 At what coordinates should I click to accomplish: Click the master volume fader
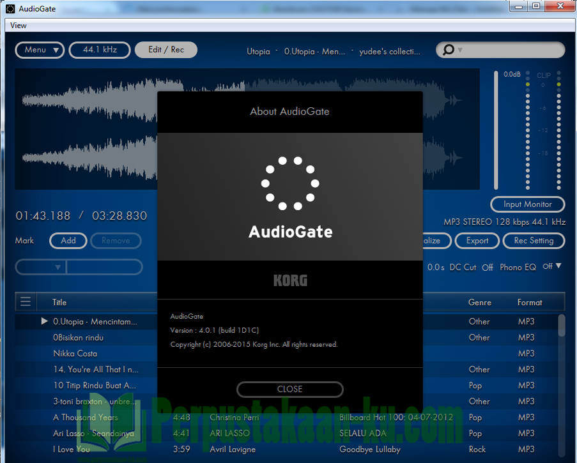point(496,130)
